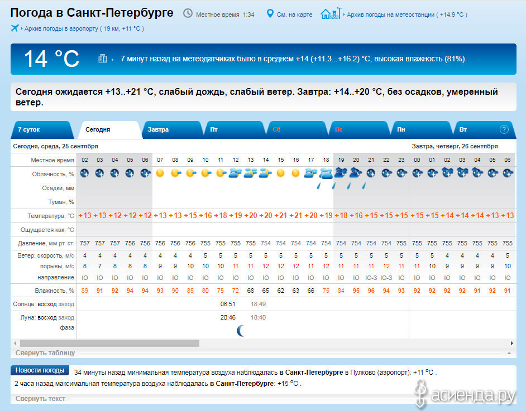Collapse news via Свернуть текст
The image size is (526, 411).
[x=40, y=399]
